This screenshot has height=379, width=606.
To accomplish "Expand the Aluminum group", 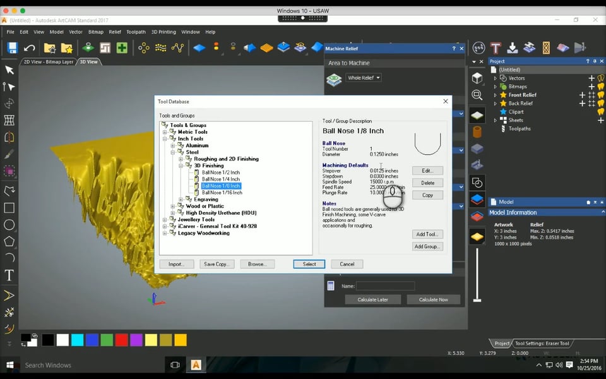I will click(x=173, y=146).
